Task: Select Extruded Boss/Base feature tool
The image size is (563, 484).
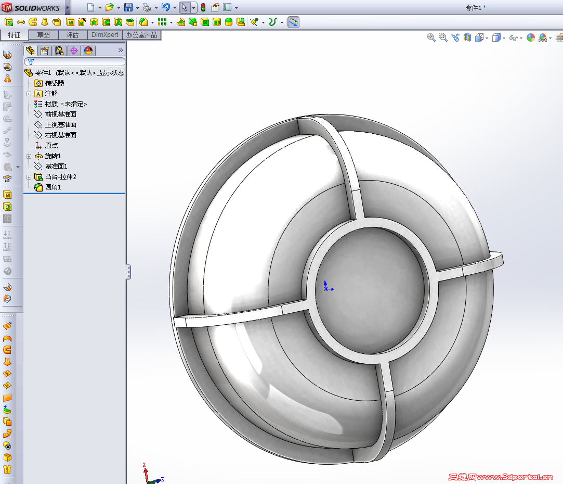Action: coord(9,22)
